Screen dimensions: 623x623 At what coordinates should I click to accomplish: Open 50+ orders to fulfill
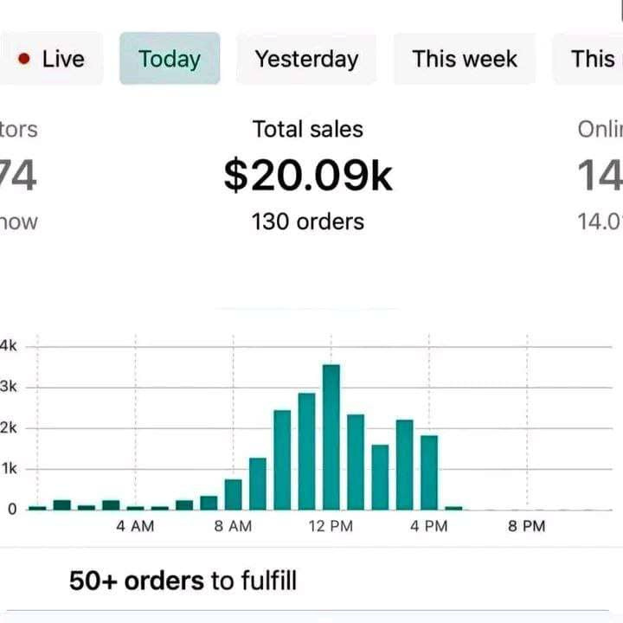[x=183, y=580]
